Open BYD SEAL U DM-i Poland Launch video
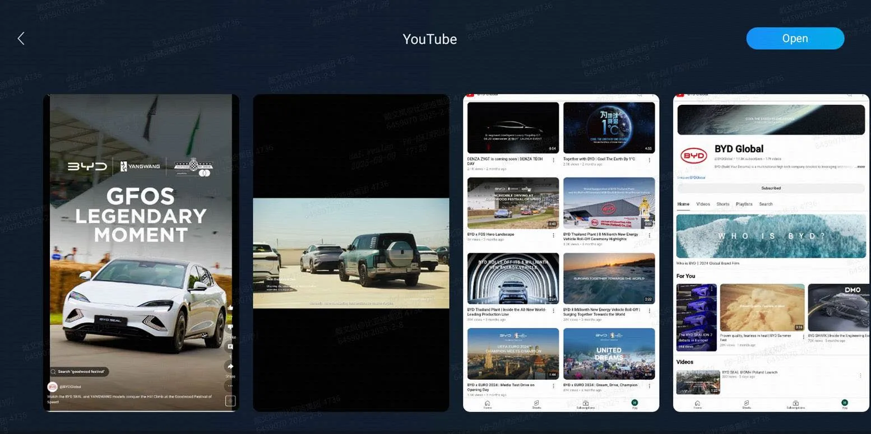 (698, 382)
